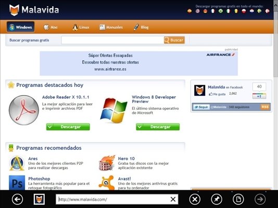The width and height of the screenshot is (278, 208).
Task: Click the Adobe Reader PDF icon
Action: pos(24,110)
